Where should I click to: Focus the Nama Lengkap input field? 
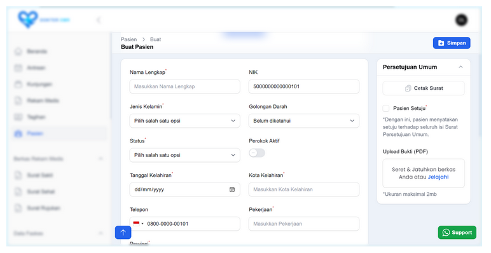point(184,86)
